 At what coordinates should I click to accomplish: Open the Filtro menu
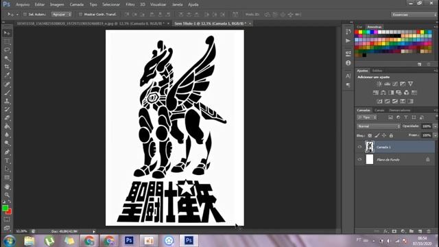tap(130, 5)
